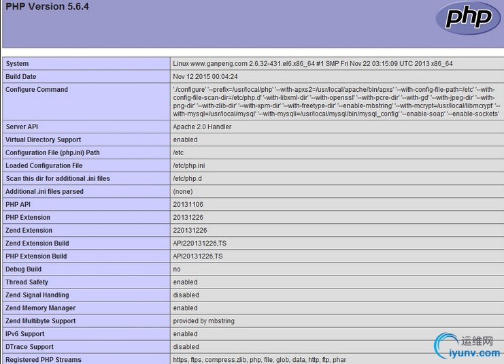Screen dimensions: 504x364
Task: Select the '20131106' value
Action: click(188, 204)
